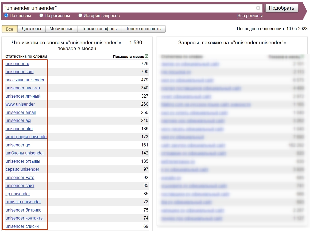This screenshot has width=313, height=231.
Task: Switch to the Все device tab
Action: [x=10, y=29]
